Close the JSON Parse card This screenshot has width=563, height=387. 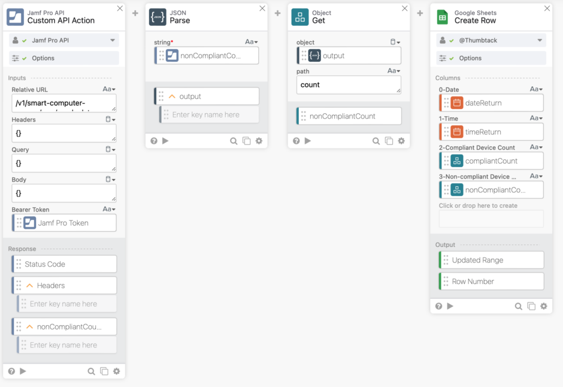coord(262,8)
